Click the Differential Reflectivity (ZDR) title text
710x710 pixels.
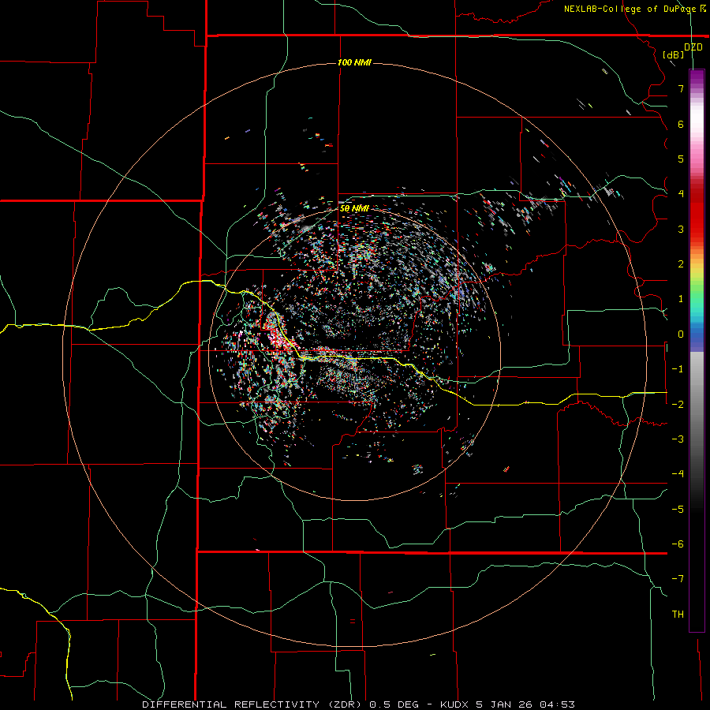point(252,704)
